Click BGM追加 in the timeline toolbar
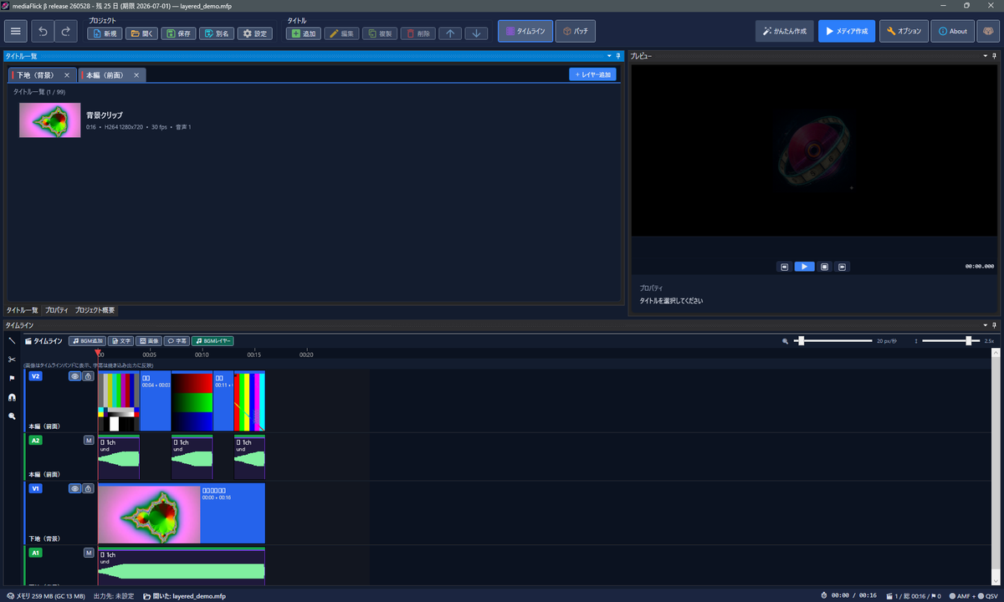Viewport: 1004px width, 602px height. (x=87, y=341)
